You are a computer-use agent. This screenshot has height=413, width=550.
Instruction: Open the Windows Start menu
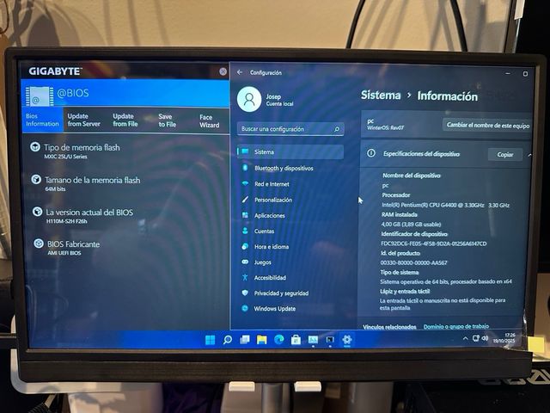coord(211,340)
